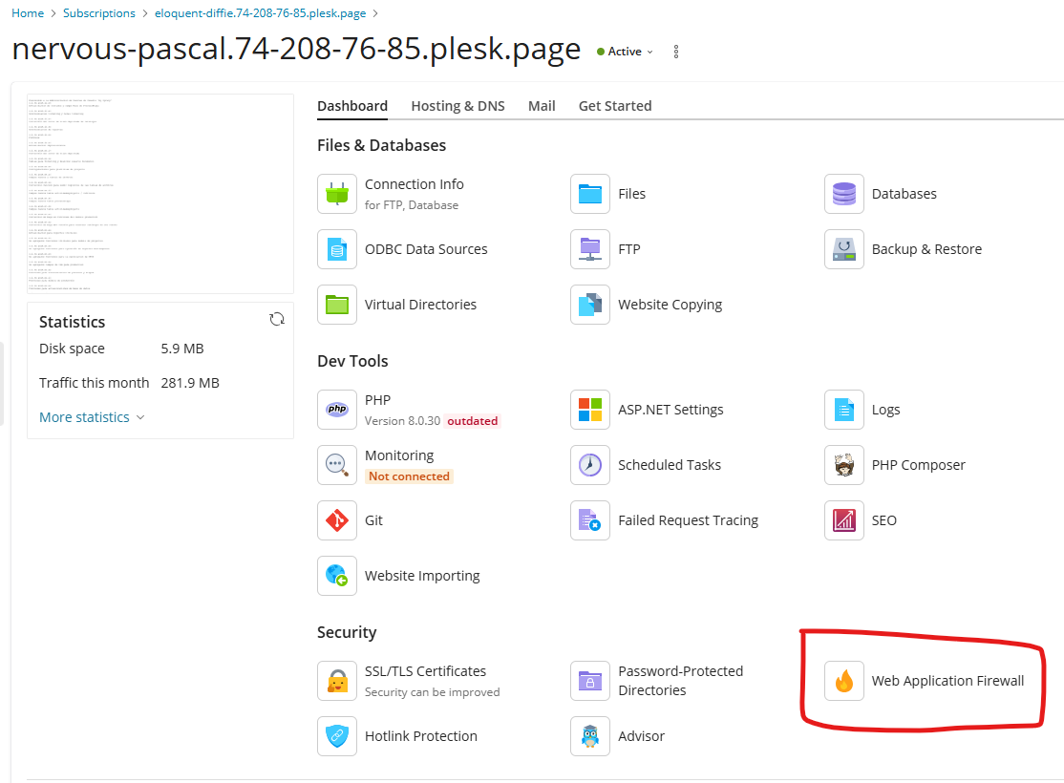Click the Security can be improved text

tap(433, 692)
